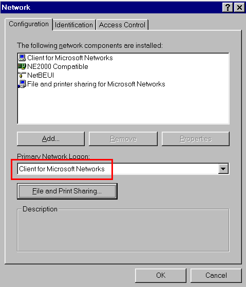Image resolution: width=246 pixels, height=287 pixels.
Task: Click the NE2000 Compatible adapter card icon
Action: (x=22, y=66)
